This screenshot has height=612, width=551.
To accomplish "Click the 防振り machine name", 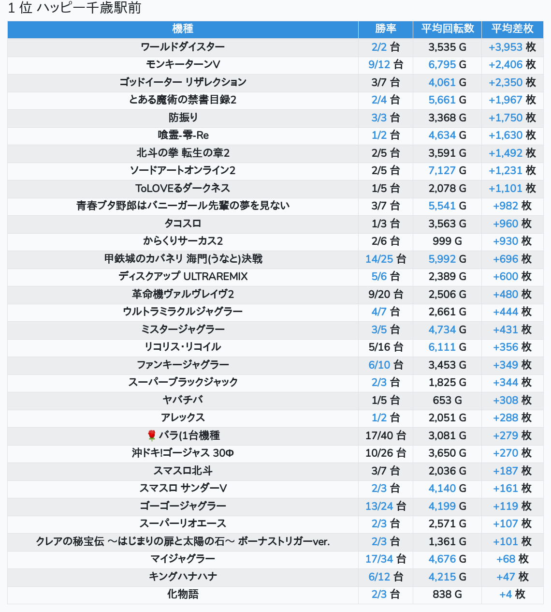I will coord(183,118).
